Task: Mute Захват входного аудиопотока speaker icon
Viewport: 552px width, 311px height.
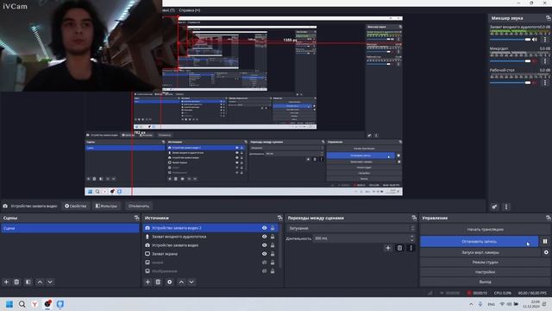Action: (535, 40)
